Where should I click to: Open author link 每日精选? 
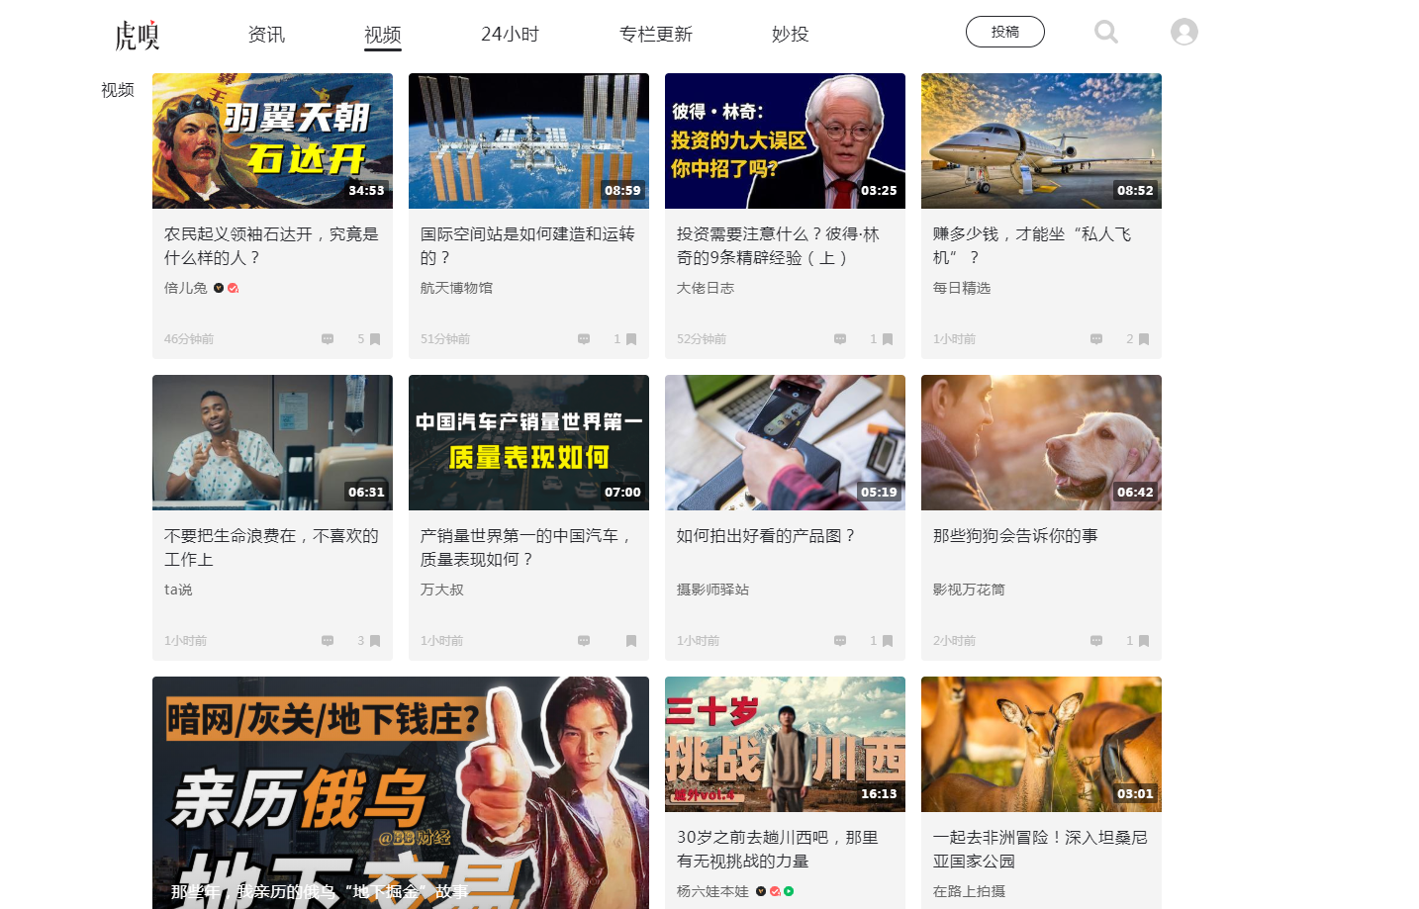point(962,288)
